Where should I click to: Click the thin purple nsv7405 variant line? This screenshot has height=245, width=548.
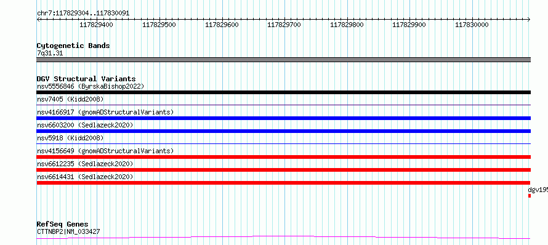(283, 105)
